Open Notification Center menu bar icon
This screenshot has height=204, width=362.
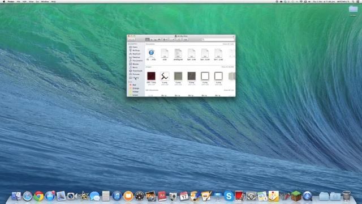pyautogui.click(x=358, y=2)
